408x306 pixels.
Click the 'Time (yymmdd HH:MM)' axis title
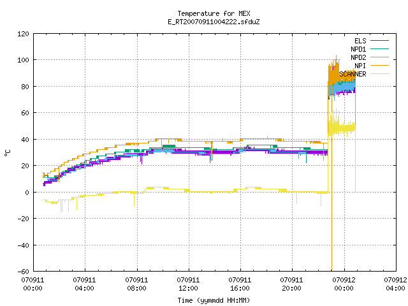(214, 300)
